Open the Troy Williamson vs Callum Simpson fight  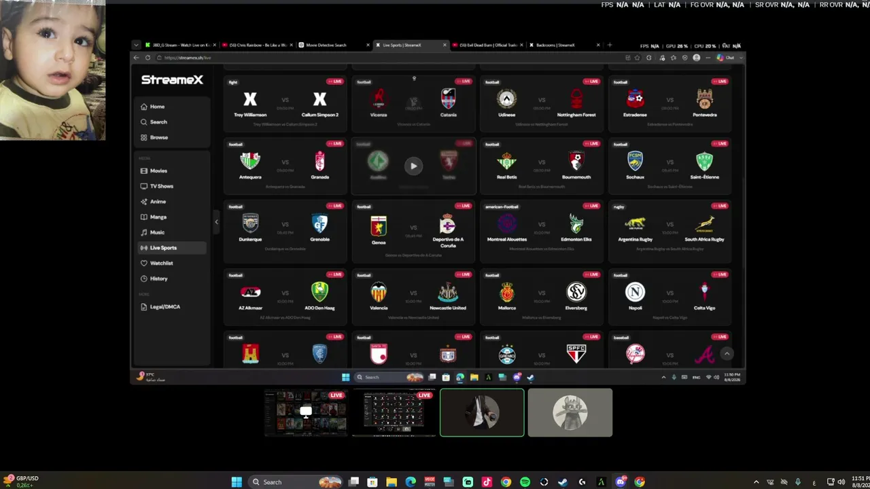pos(285,103)
